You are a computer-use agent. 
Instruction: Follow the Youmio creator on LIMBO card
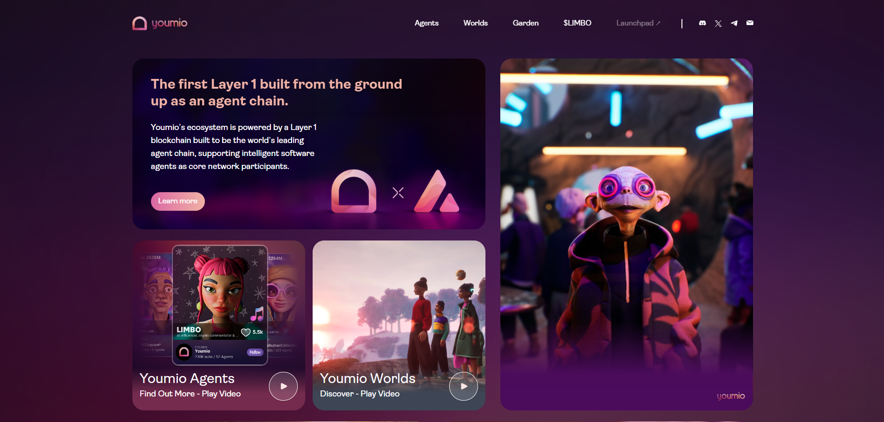pos(255,352)
